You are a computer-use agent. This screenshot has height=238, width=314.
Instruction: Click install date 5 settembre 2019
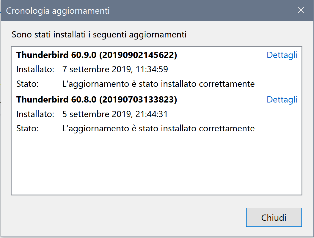tap(97, 114)
